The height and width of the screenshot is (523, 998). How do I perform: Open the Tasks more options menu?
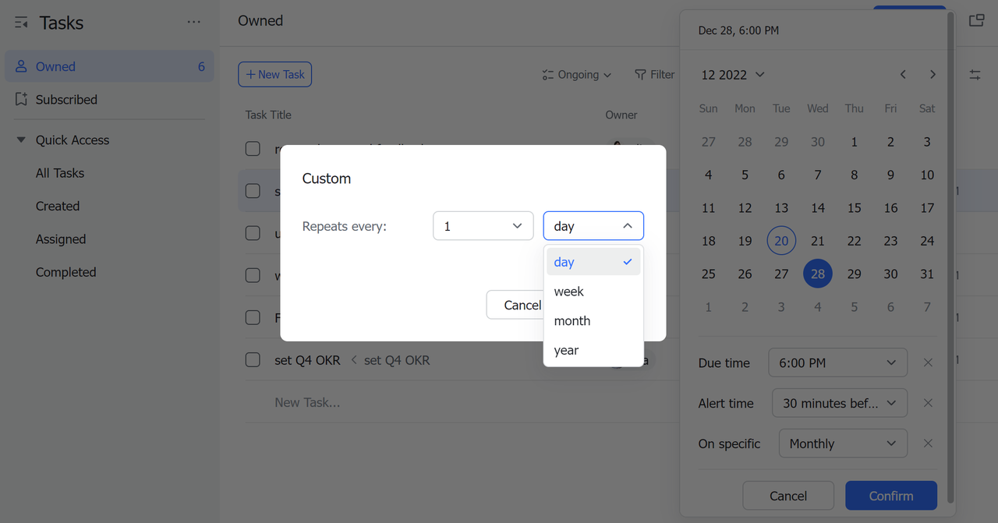[x=194, y=23]
